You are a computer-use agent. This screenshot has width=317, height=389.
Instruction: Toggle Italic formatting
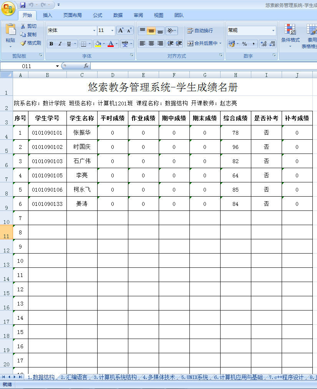tap(60, 44)
